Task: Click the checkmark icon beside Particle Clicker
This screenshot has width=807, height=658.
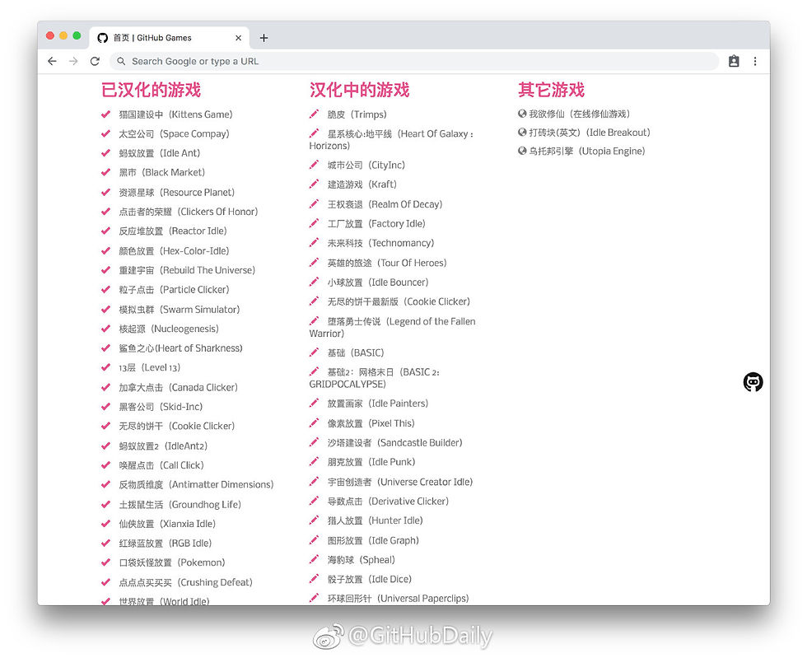Action: pyautogui.click(x=106, y=289)
